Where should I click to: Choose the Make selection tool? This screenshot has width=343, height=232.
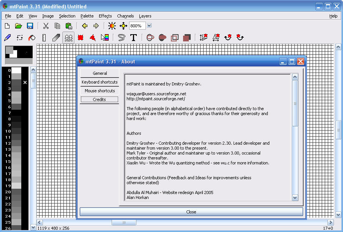pos(81,38)
